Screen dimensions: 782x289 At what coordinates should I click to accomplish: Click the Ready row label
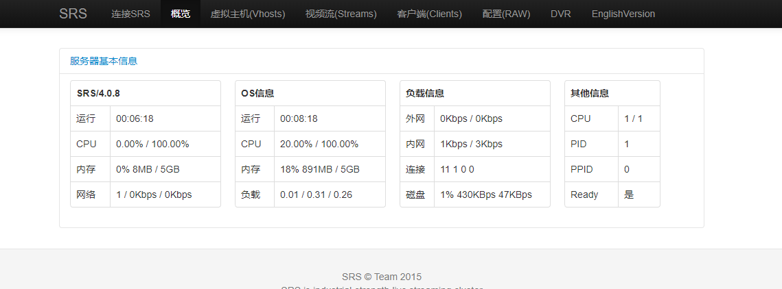click(584, 195)
